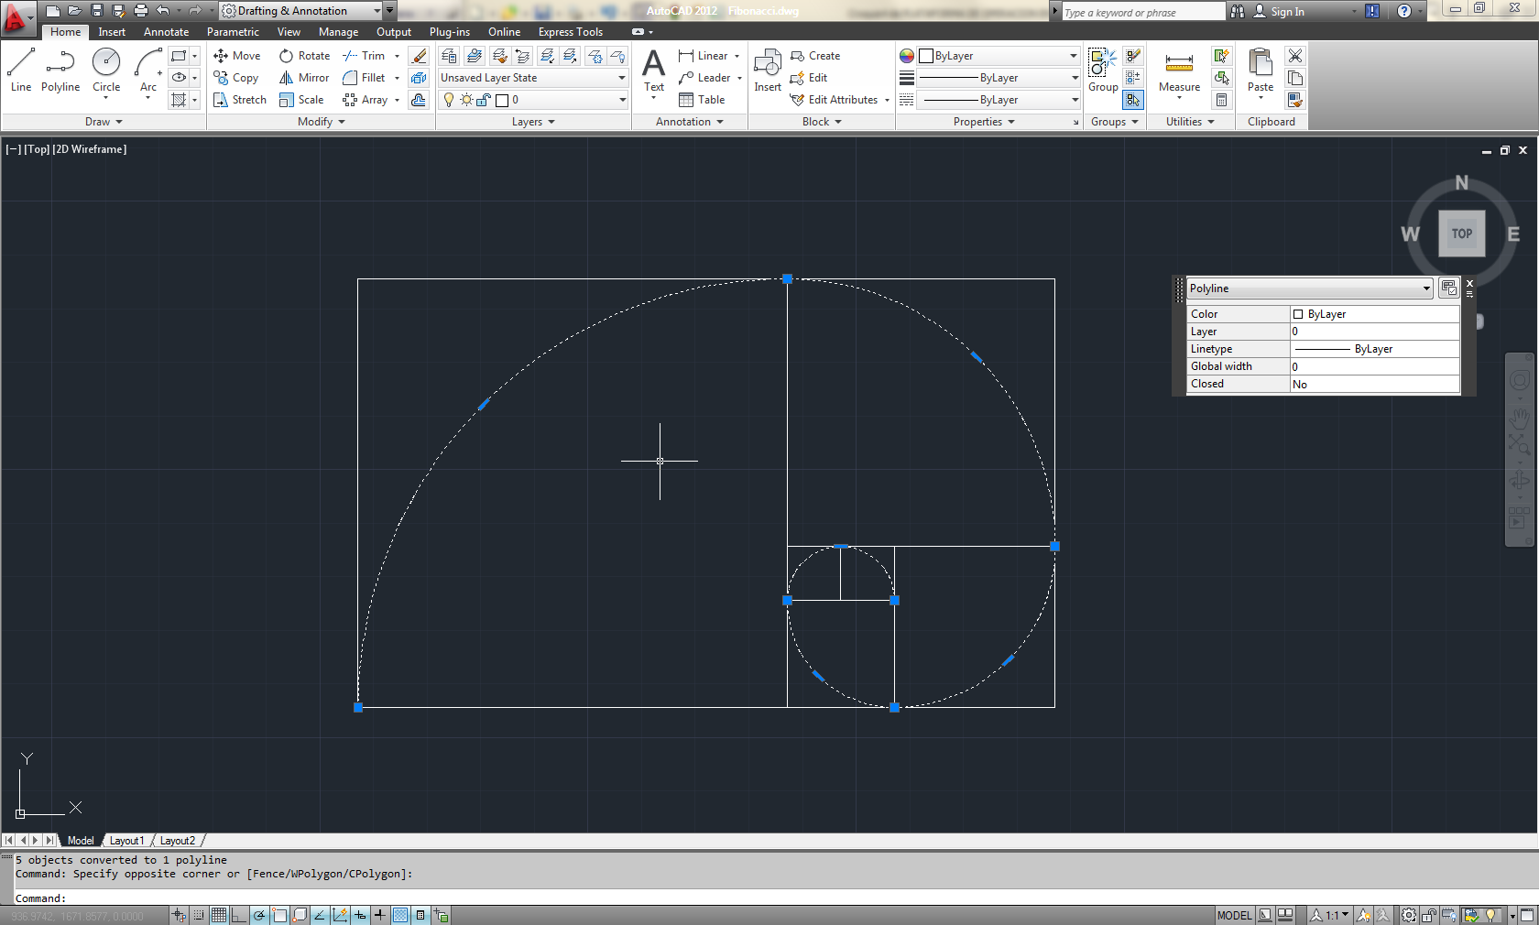This screenshot has width=1539, height=925.
Task: Click the [Top] view control label
Action: click(37, 149)
